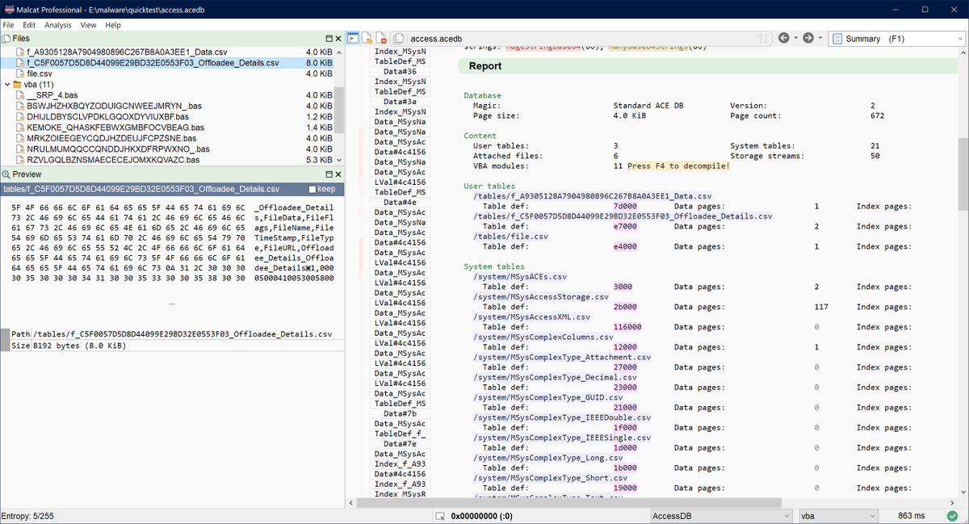
Task: Click the Files panel title icon
Action: [6, 38]
